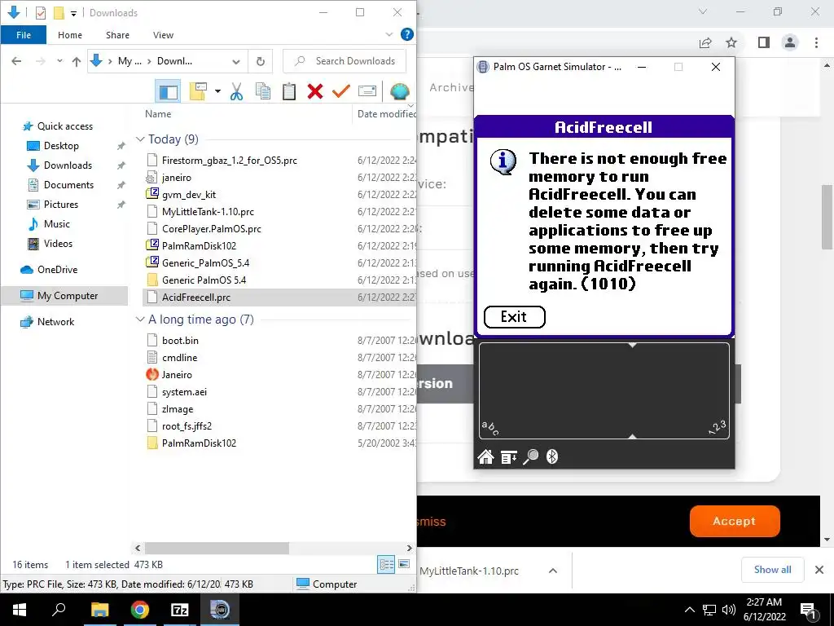
Task: Select My Computer in navigation pane
Action: 67,296
